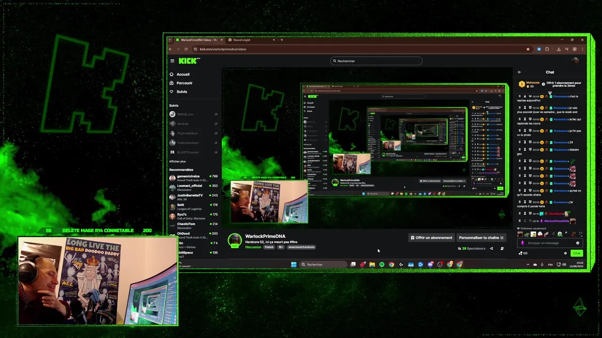Open the emoji picker in chat input
The height and width of the screenshot is (338, 602).
pyautogui.click(x=578, y=243)
